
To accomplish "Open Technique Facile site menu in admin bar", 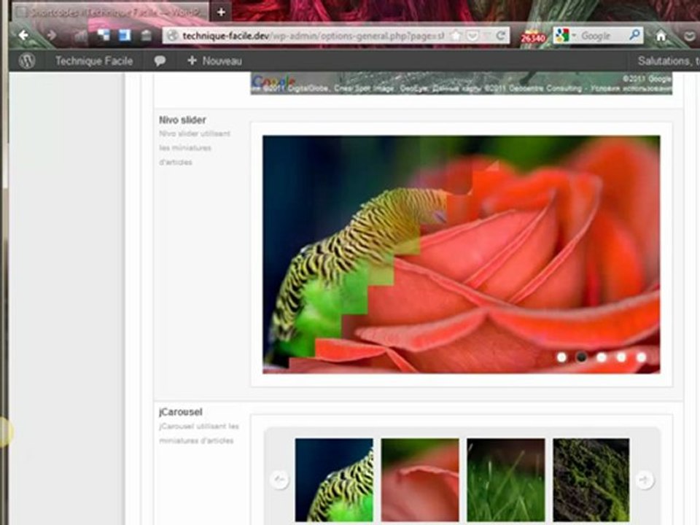I will pos(94,61).
